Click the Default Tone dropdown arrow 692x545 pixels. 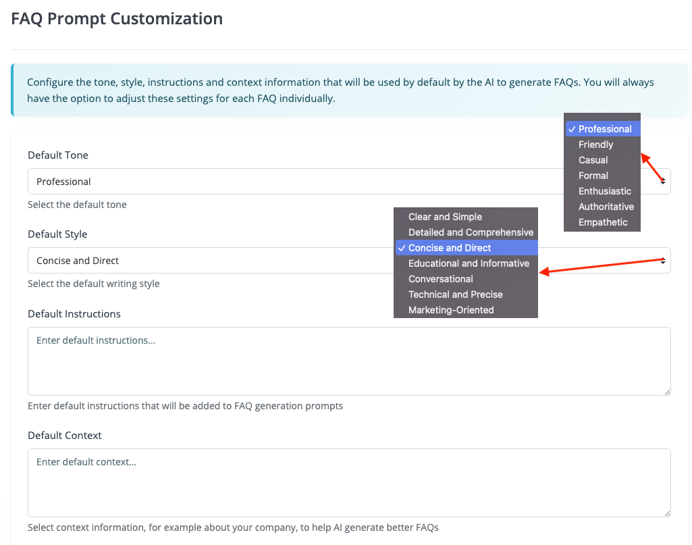click(663, 182)
